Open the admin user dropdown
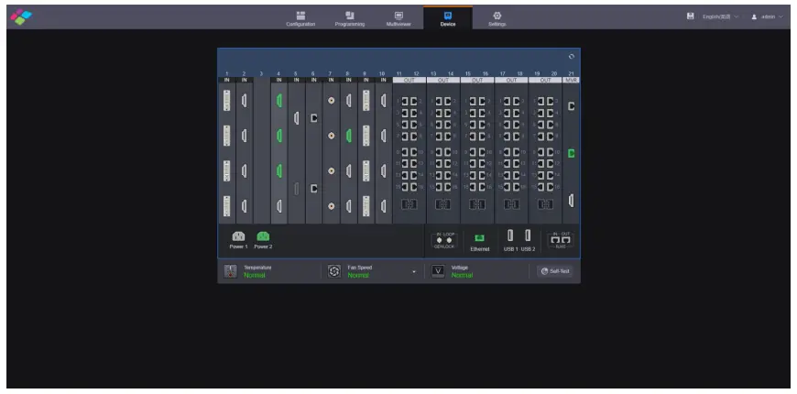 [767, 17]
